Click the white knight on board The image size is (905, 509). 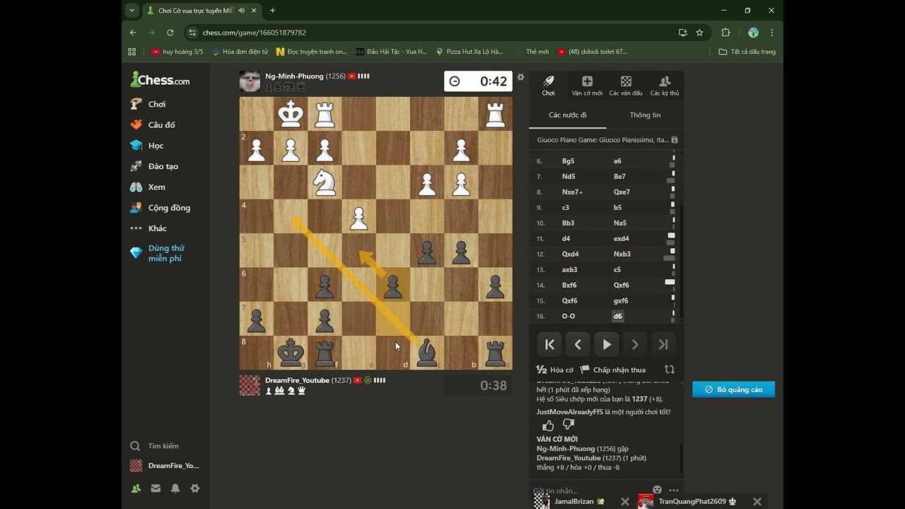point(325,182)
